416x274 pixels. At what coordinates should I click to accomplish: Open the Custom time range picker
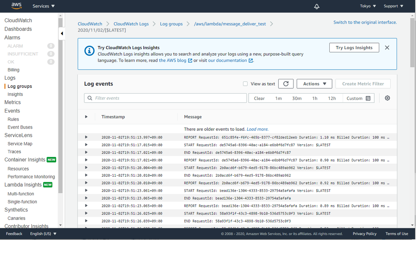point(358,98)
